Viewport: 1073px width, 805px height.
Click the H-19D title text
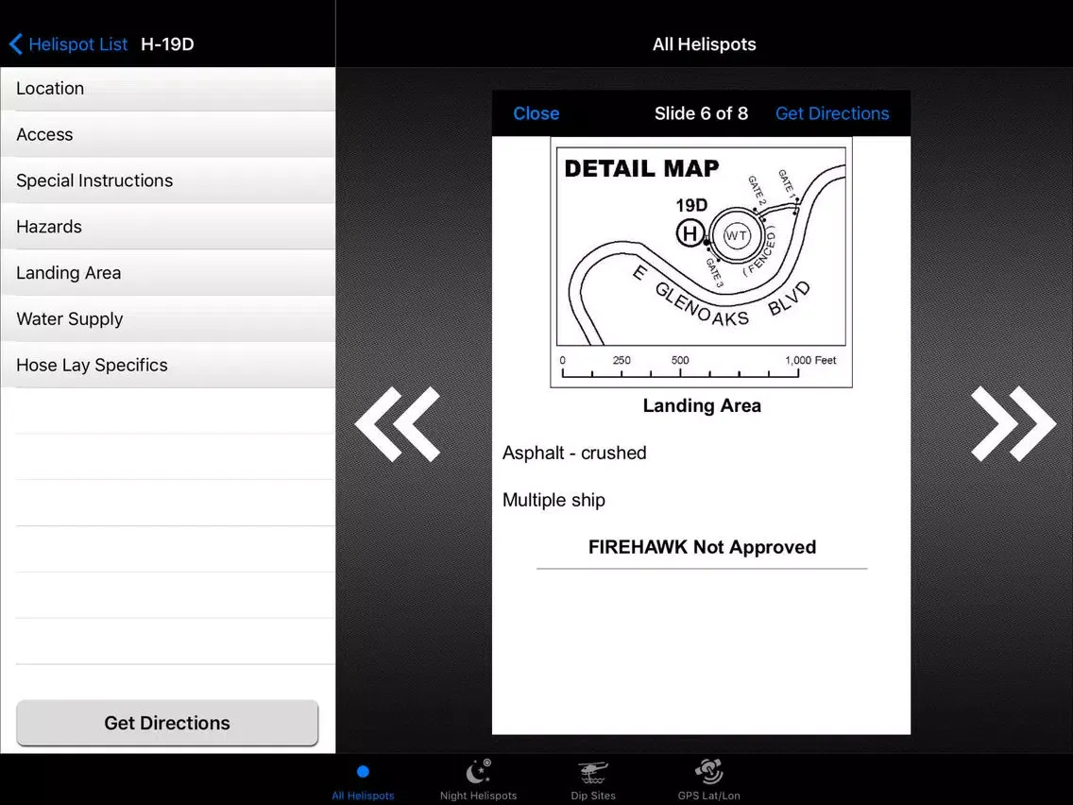(x=168, y=44)
